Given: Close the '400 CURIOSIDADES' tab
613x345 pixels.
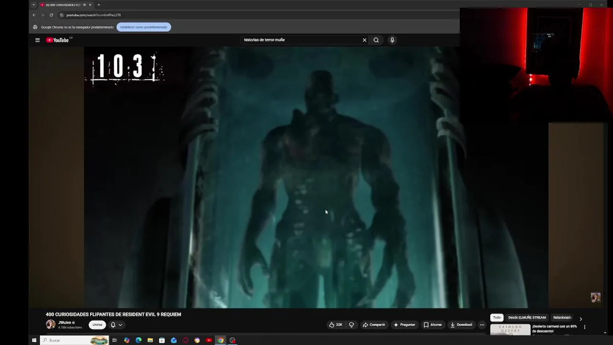Looking at the screenshot, I should coord(90,5).
